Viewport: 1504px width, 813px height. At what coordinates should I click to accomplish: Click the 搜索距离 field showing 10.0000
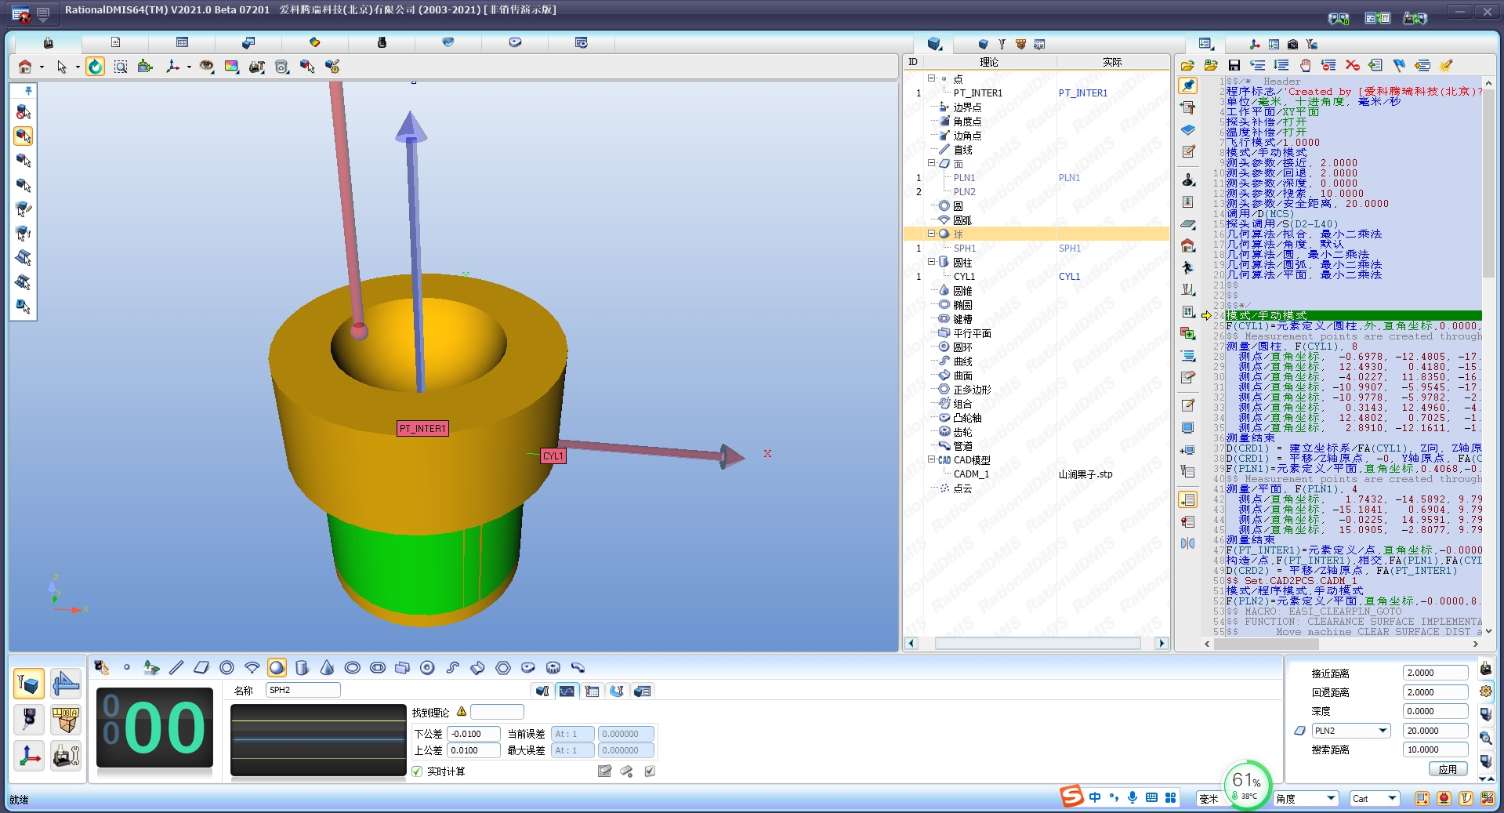click(1435, 749)
